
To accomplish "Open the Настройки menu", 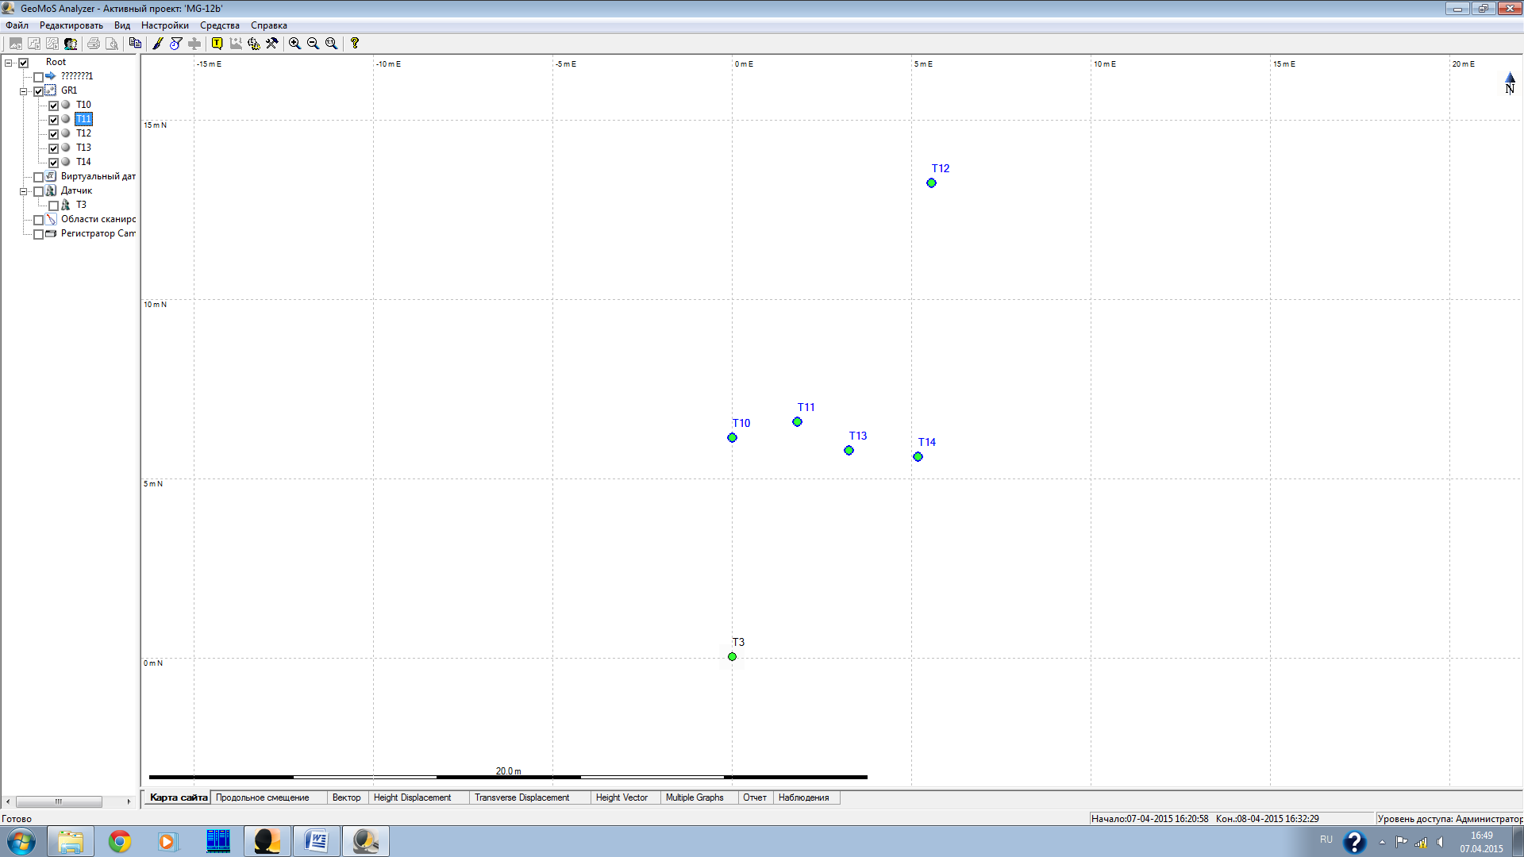I will coord(164,25).
